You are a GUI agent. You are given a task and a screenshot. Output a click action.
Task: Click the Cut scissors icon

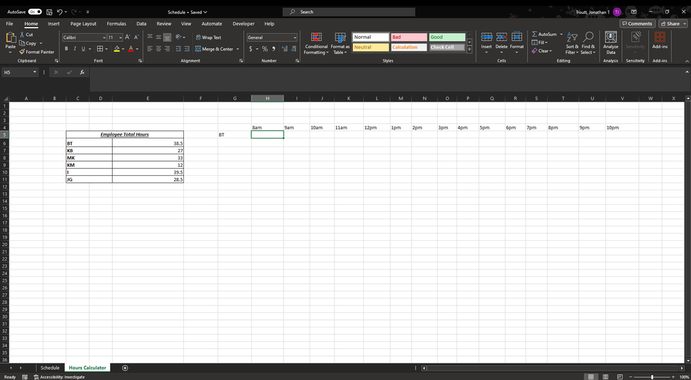(x=22, y=35)
